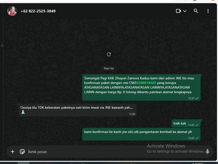Open contact info for +62 822-2525-3849
Screen dimensions: 218x164
(x=38, y=11)
